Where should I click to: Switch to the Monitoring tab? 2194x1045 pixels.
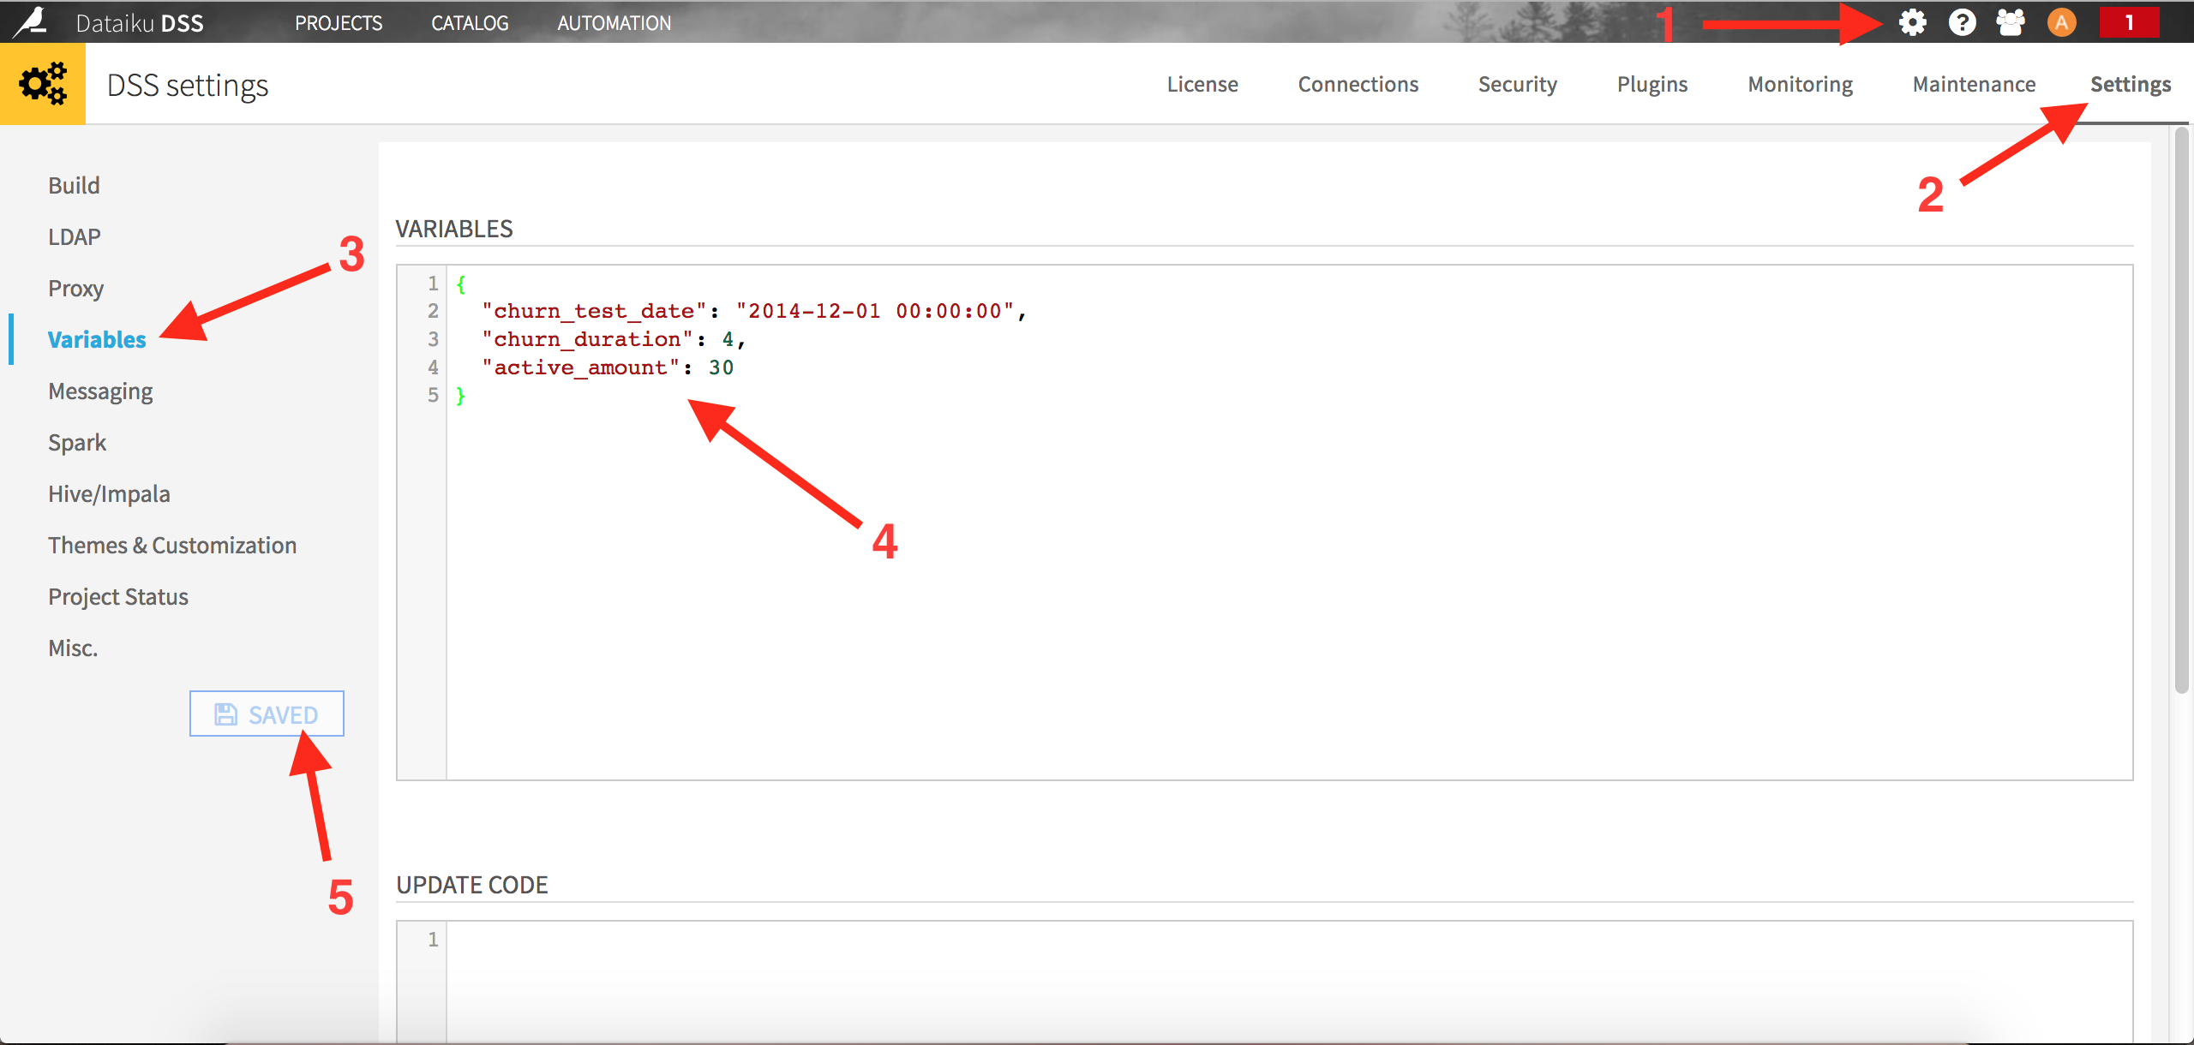(x=1800, y=83)
